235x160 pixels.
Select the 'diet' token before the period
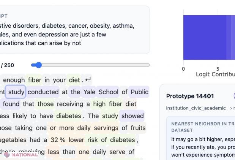[x=74, y=80]
